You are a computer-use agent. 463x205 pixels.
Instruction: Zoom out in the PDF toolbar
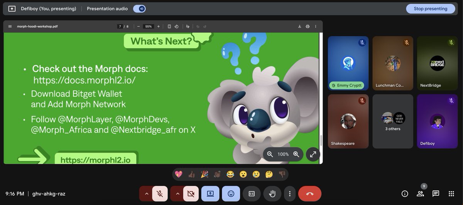[x=138, y=27]
